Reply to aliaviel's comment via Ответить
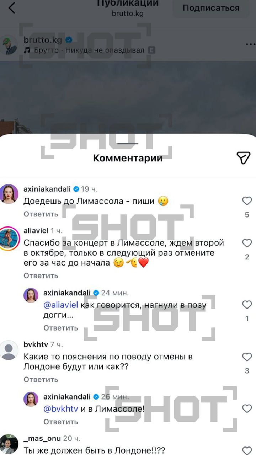 [x=41, y=276]
